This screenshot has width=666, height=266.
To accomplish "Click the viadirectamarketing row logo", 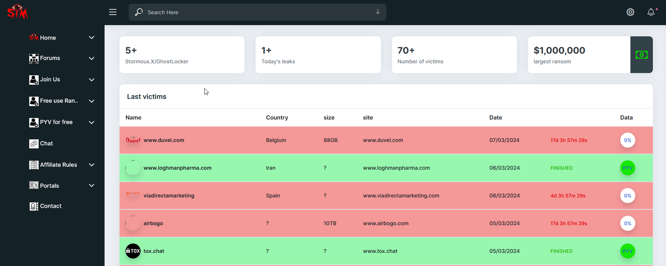I will (x=133, y=194).
